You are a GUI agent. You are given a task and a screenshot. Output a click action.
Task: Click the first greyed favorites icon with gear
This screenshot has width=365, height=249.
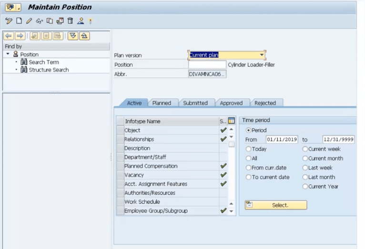tap(35, 36)
